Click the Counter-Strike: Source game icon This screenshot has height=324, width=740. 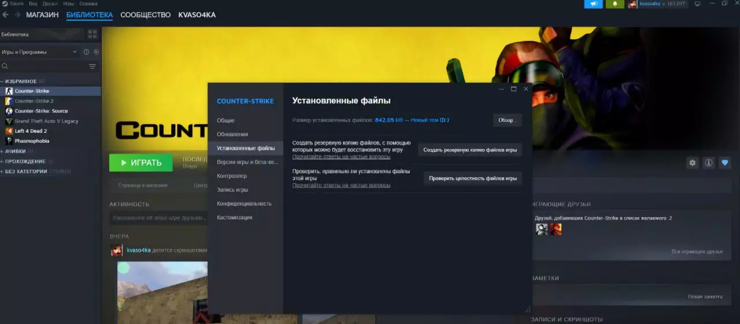point(9,111)
